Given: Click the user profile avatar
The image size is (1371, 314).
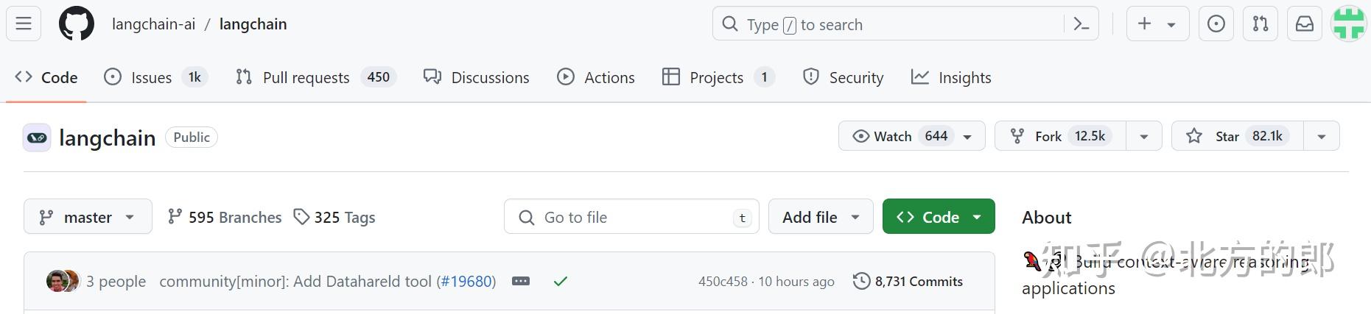Looking at the screenshot, I should (x=1349, y=24).
